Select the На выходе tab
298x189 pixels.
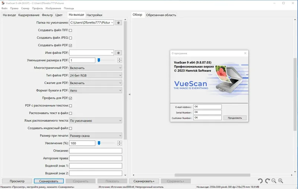point(76,15)
